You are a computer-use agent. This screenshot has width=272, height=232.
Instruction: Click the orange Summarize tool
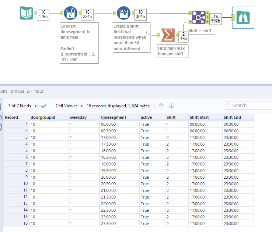[x=168, y=35]
